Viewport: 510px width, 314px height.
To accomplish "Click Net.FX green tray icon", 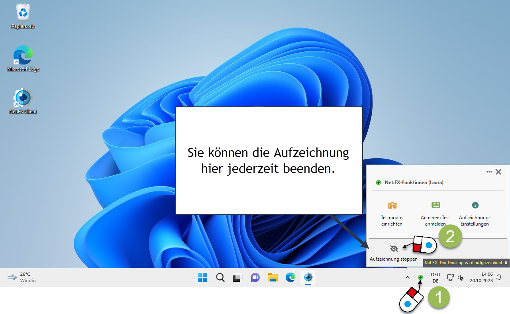I will tap(420, 277).
